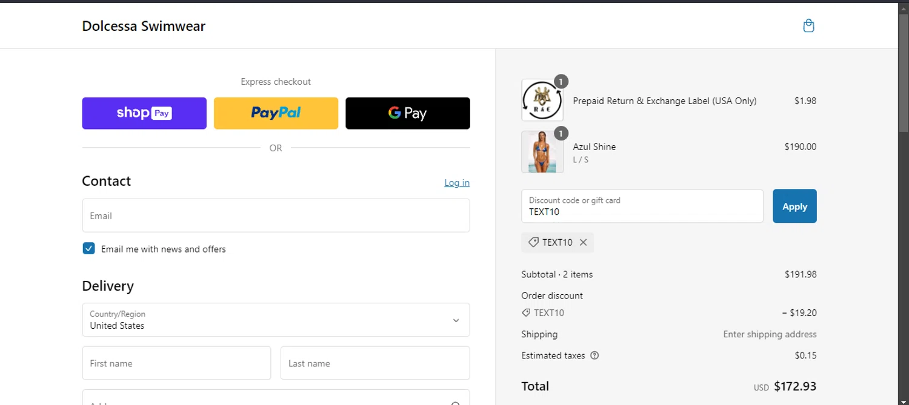
Task: Click the quantity badge on Return Label thumbnail
Action: 561,81
